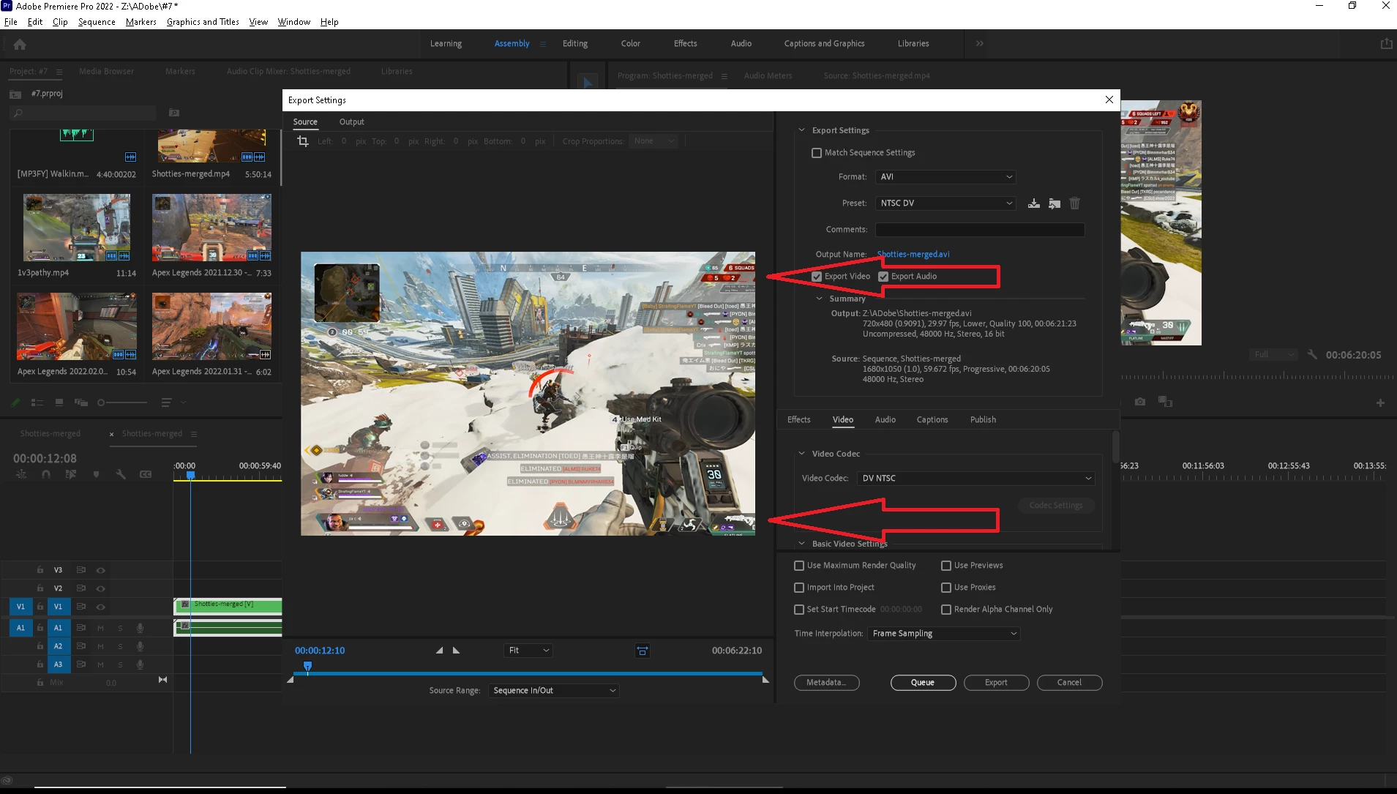This screenshot has height=794, width=1397.
Task: Enable Use Maximum Render Quality
Action: [799, 566]
